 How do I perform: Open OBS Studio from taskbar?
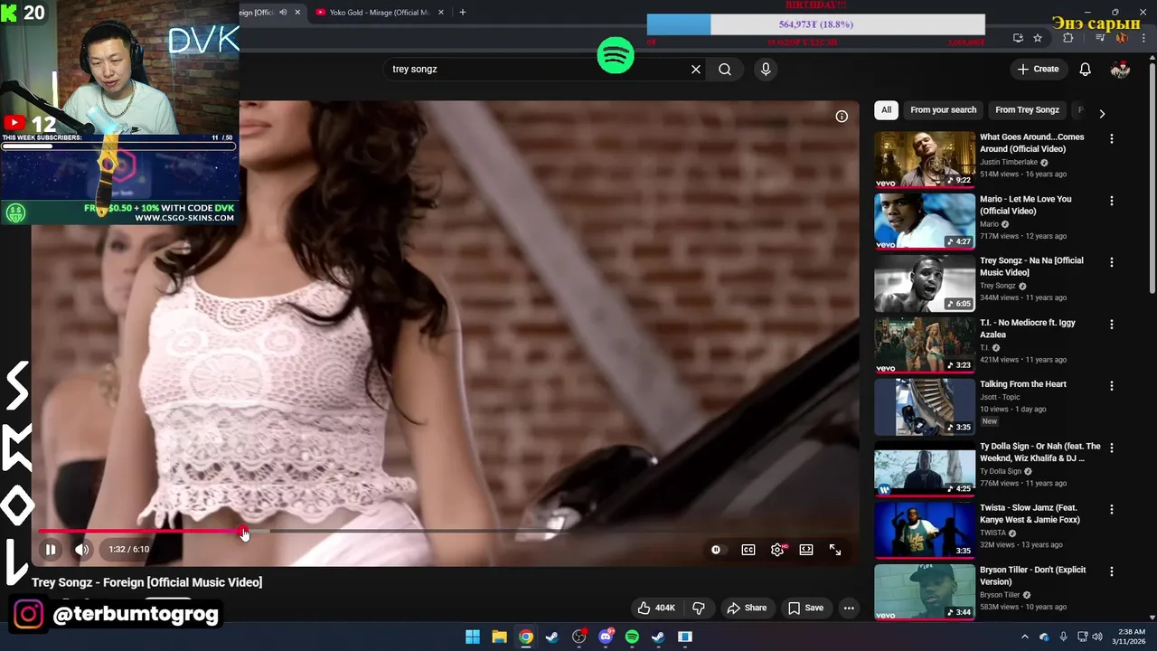tap(579, 637)
